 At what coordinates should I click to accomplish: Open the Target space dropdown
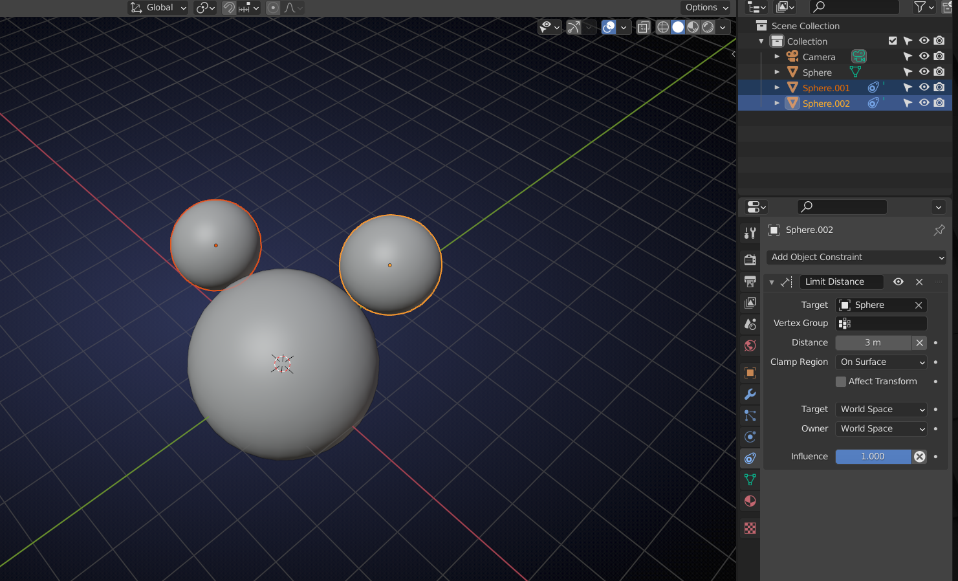pyautogui.click(x=881, y=409)
